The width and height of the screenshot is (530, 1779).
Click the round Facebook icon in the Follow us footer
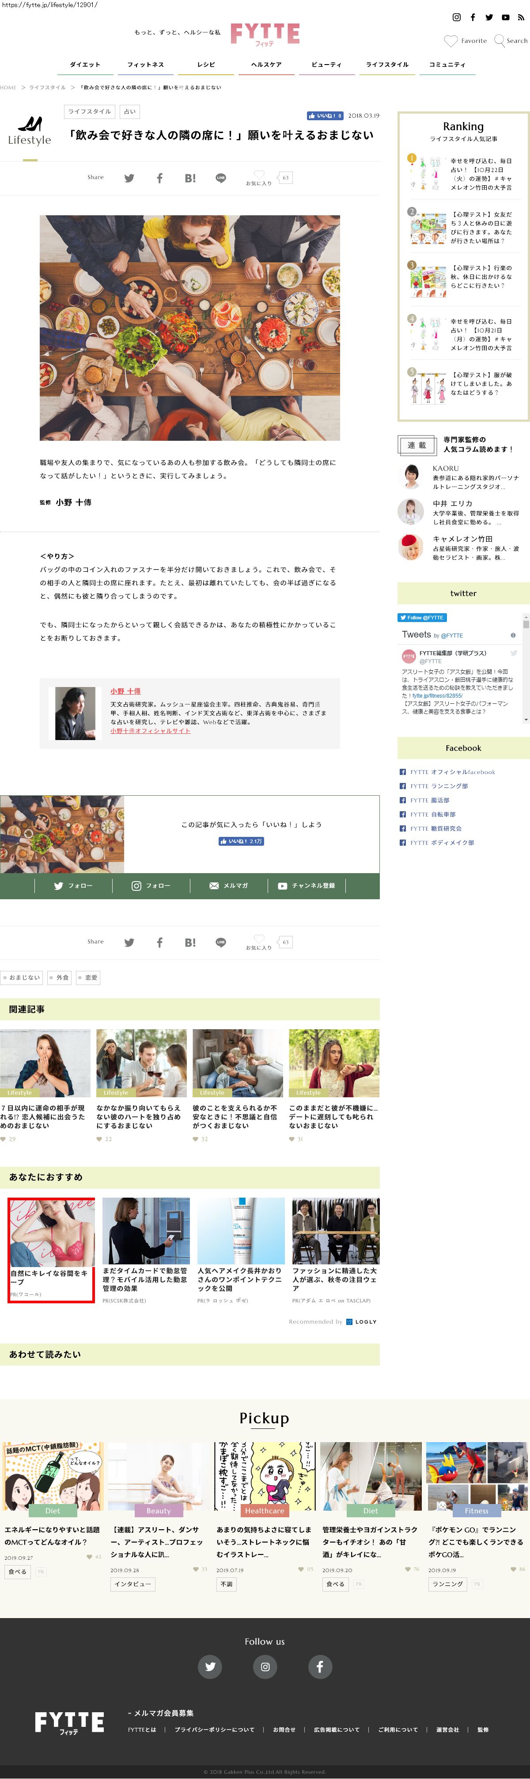(319, 1666)
